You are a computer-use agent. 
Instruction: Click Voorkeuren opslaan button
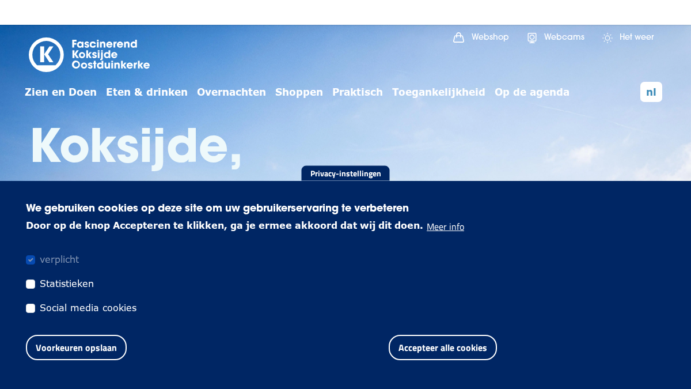coord(76,348)
